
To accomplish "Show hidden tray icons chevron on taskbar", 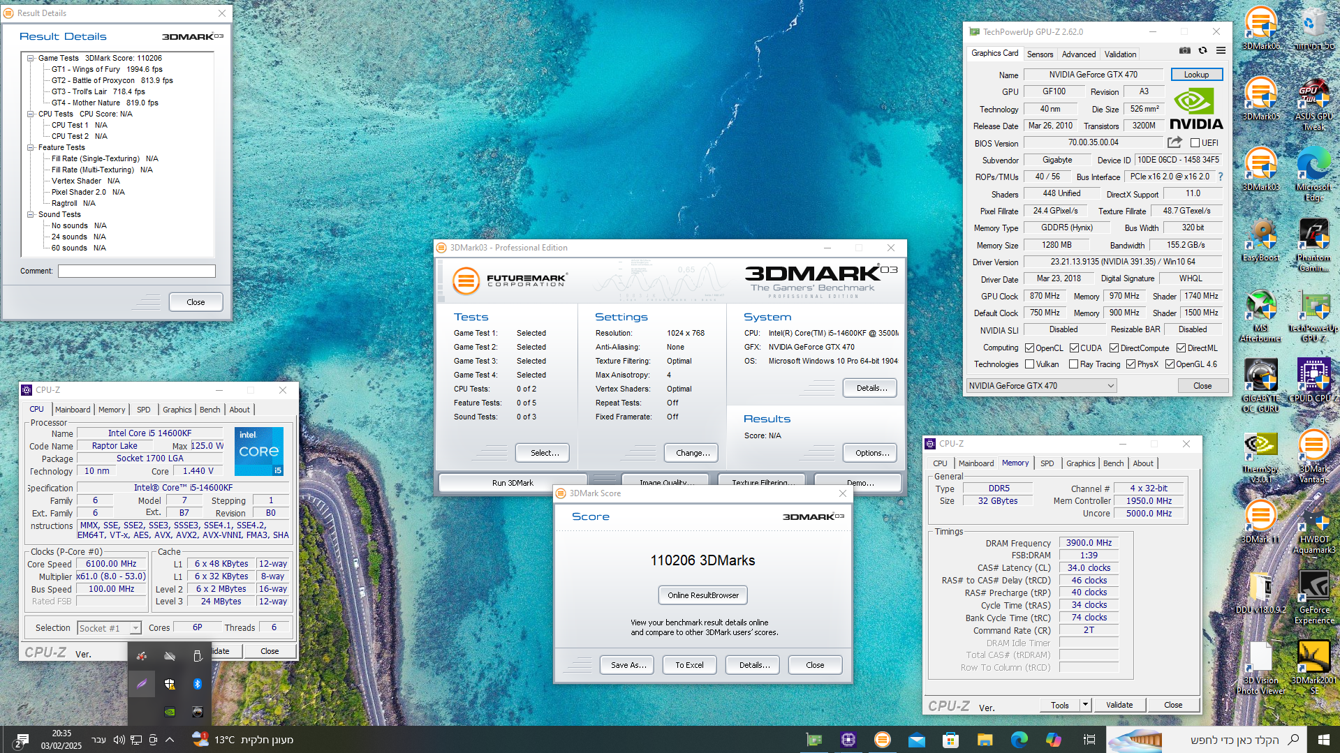I will coord(169,740).
